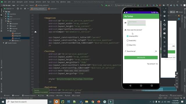Tap the phone's Recents navigation button
The height and width of the screenshot is (104, 186).
tap(152, 86)
